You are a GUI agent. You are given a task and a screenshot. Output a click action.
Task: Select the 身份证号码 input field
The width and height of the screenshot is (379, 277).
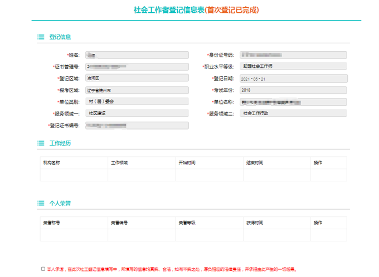coord(293,55)
